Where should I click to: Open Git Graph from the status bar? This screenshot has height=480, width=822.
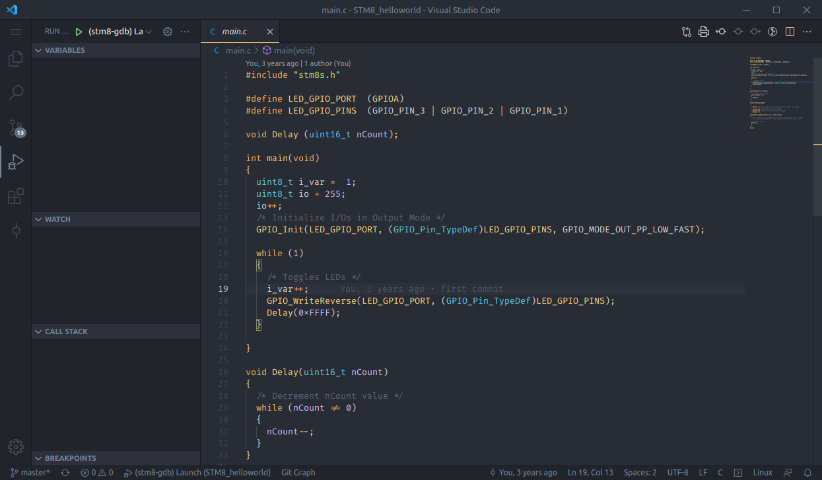click(298, 473)
